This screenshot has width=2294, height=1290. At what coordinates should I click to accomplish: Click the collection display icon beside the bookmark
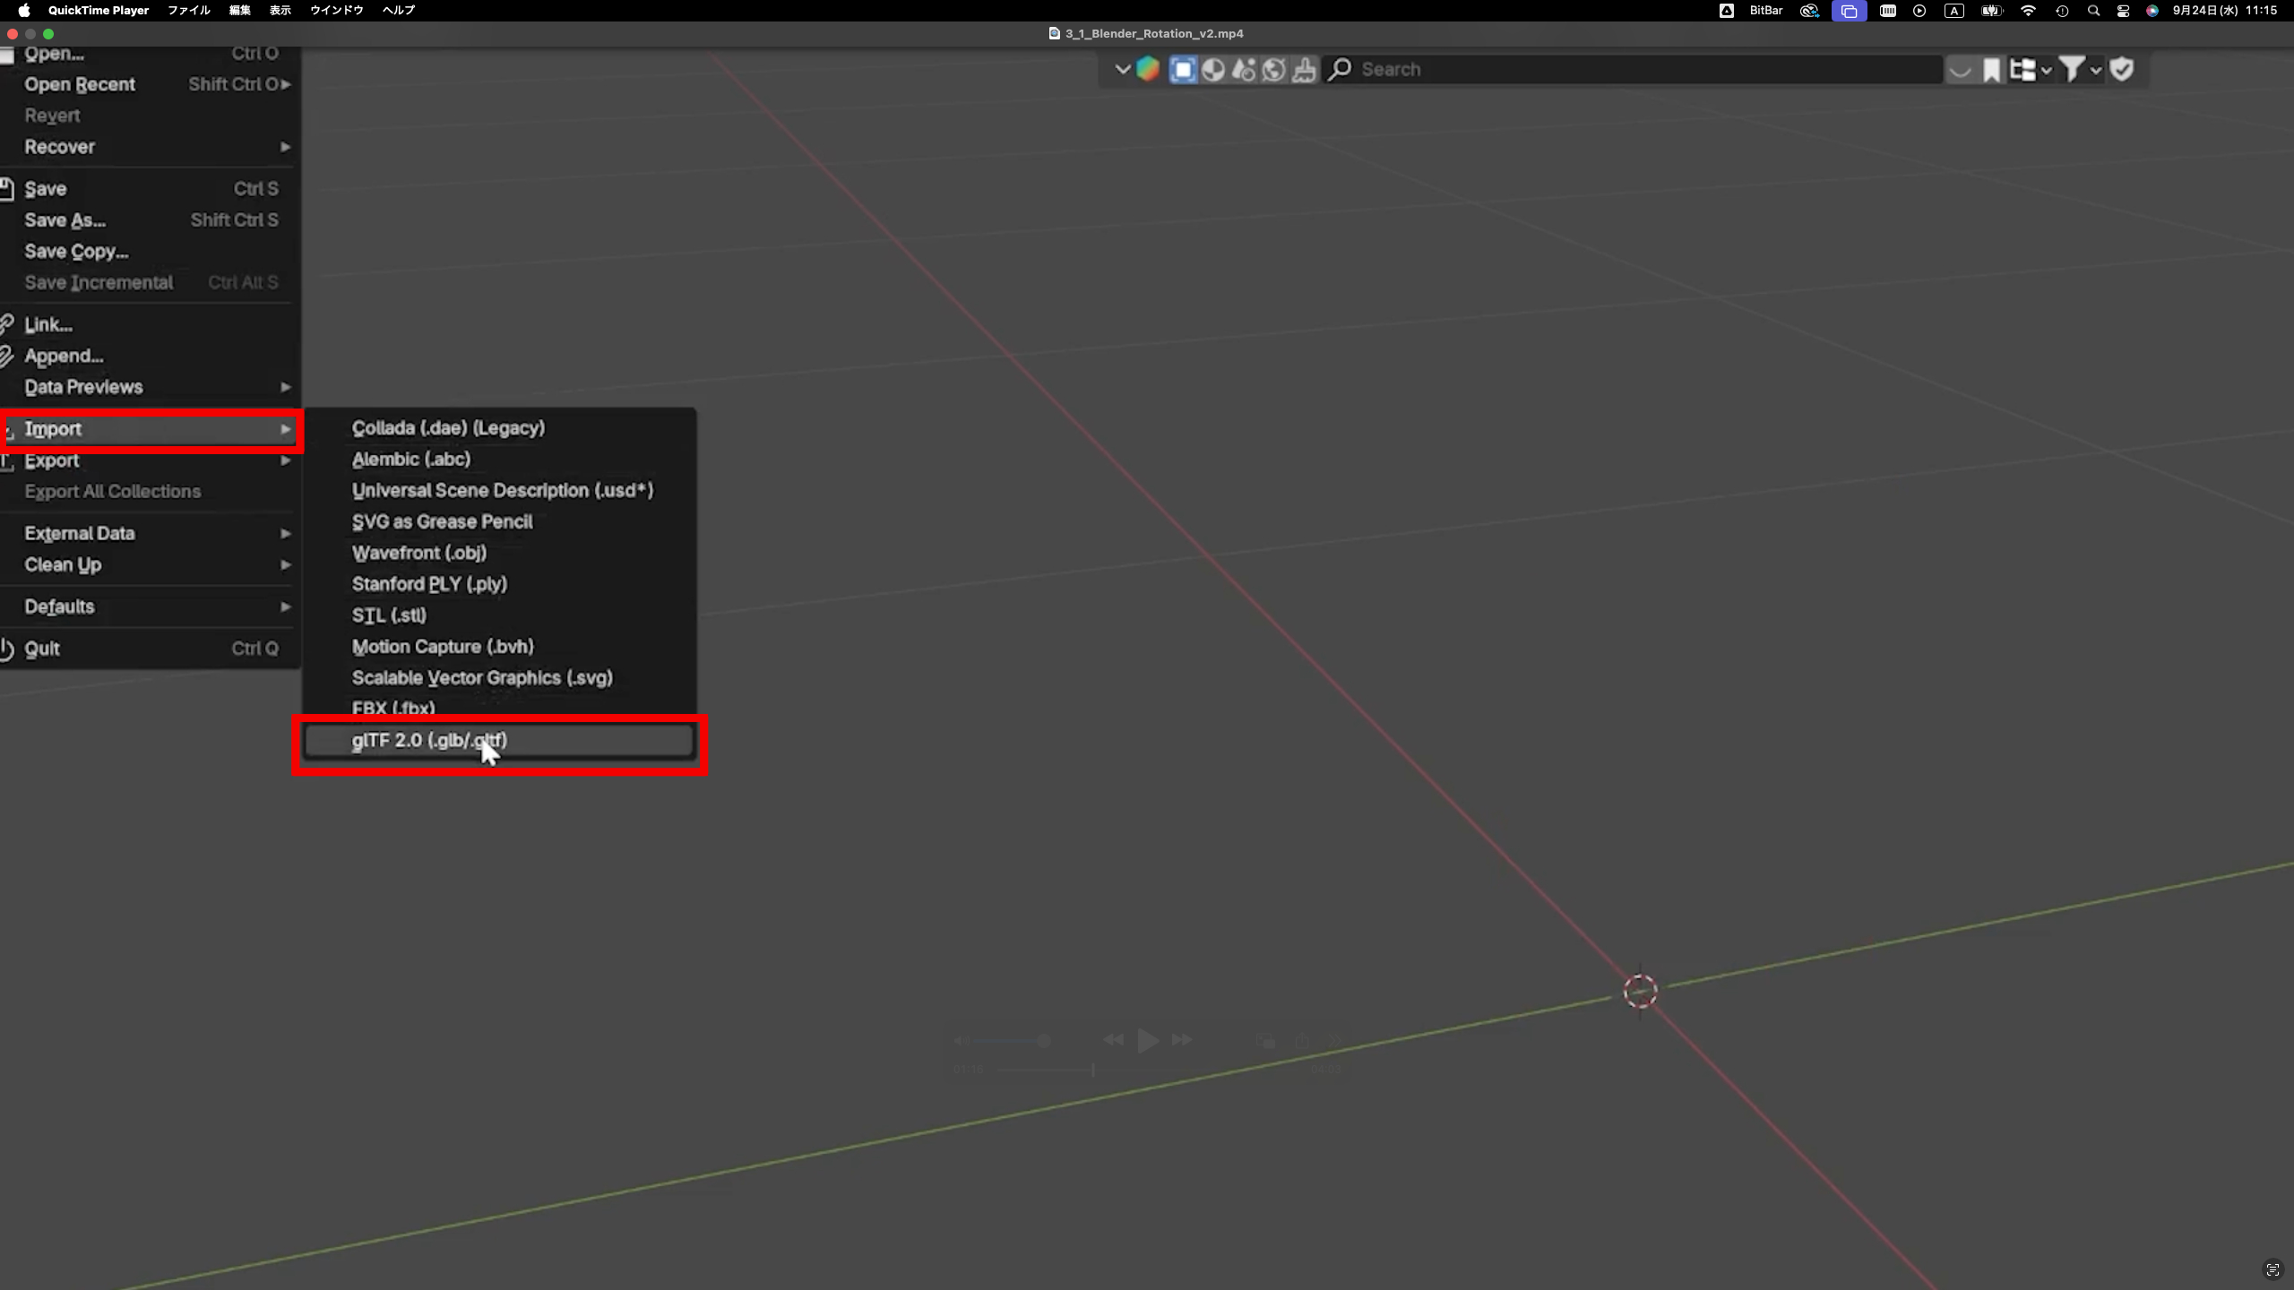click(2024, 69)
